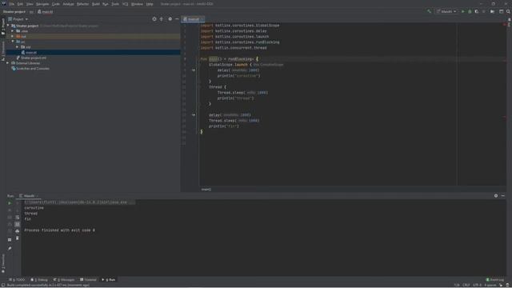Image resolution: width=512 pixels, height=288 pixels.
Task: Rerun program with the Run panel play icon
Action: pyautogui.click(x=10, y=203)
